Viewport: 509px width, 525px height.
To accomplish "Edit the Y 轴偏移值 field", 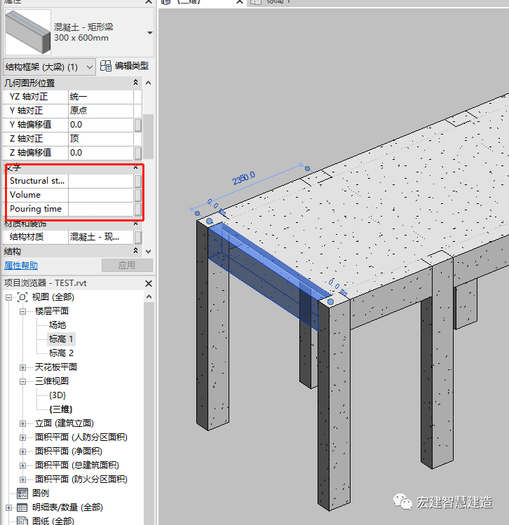I will [101, 125].
